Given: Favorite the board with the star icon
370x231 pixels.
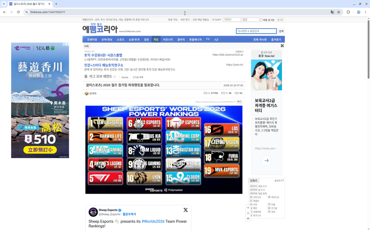Looking at the screenshot, I should pyautogui.click(x=115, y=77).
